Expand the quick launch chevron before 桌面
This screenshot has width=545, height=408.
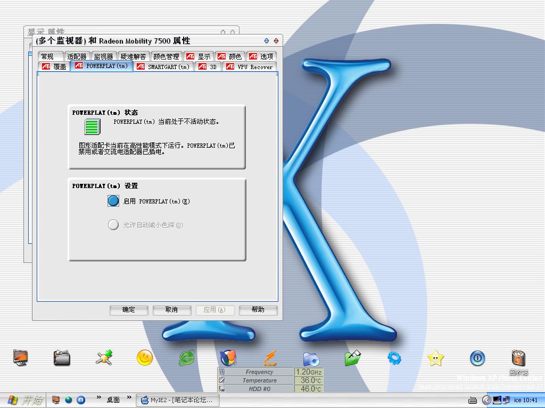tap(99, 397)
